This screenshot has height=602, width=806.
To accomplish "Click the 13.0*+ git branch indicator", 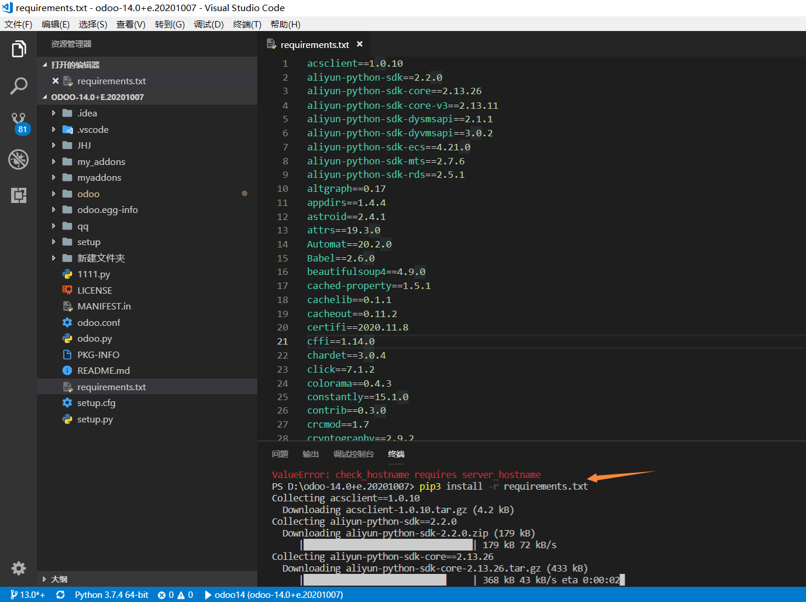I will click(x=26, y=594).
